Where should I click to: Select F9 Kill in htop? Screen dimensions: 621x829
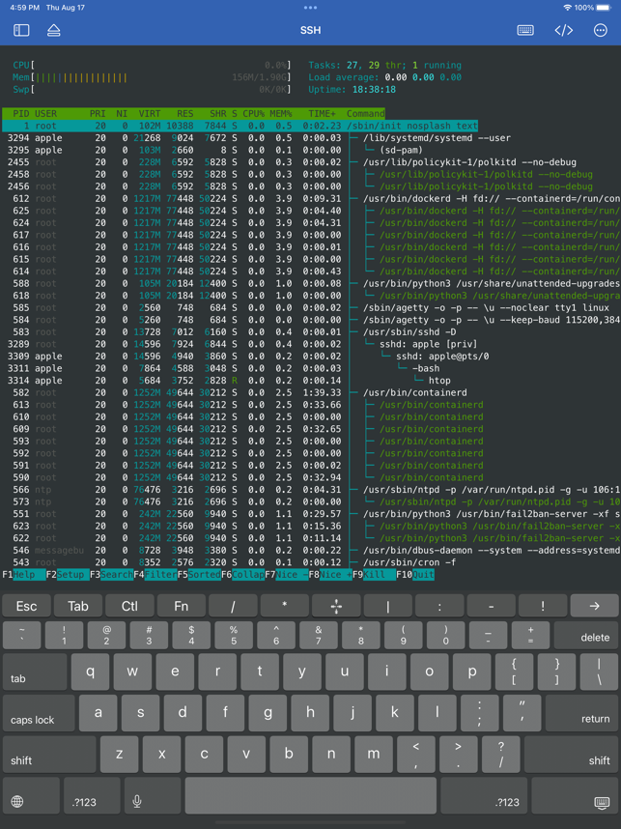click(375, 574)
